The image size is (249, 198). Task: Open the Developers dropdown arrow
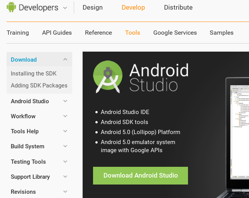64,8
